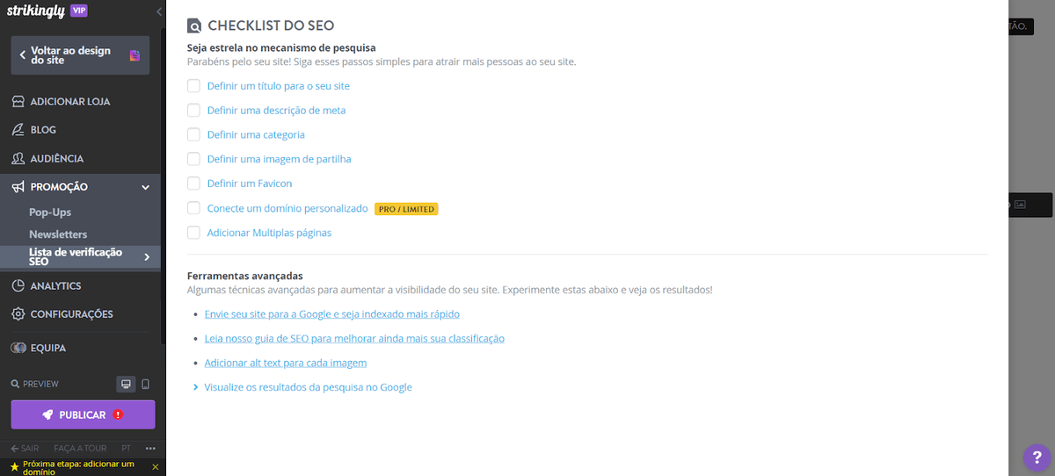Click the PRO / LIMITED badge
This screenshot has width=1055, height=476.
click(x=406, y=209)
